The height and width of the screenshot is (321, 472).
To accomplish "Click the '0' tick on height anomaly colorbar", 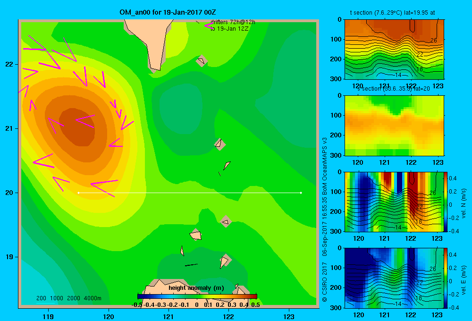I will [x=197, y=304].
